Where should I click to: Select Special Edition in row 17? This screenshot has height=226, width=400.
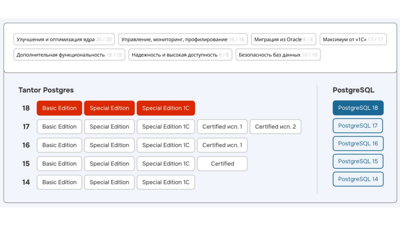tap(109, 127)
